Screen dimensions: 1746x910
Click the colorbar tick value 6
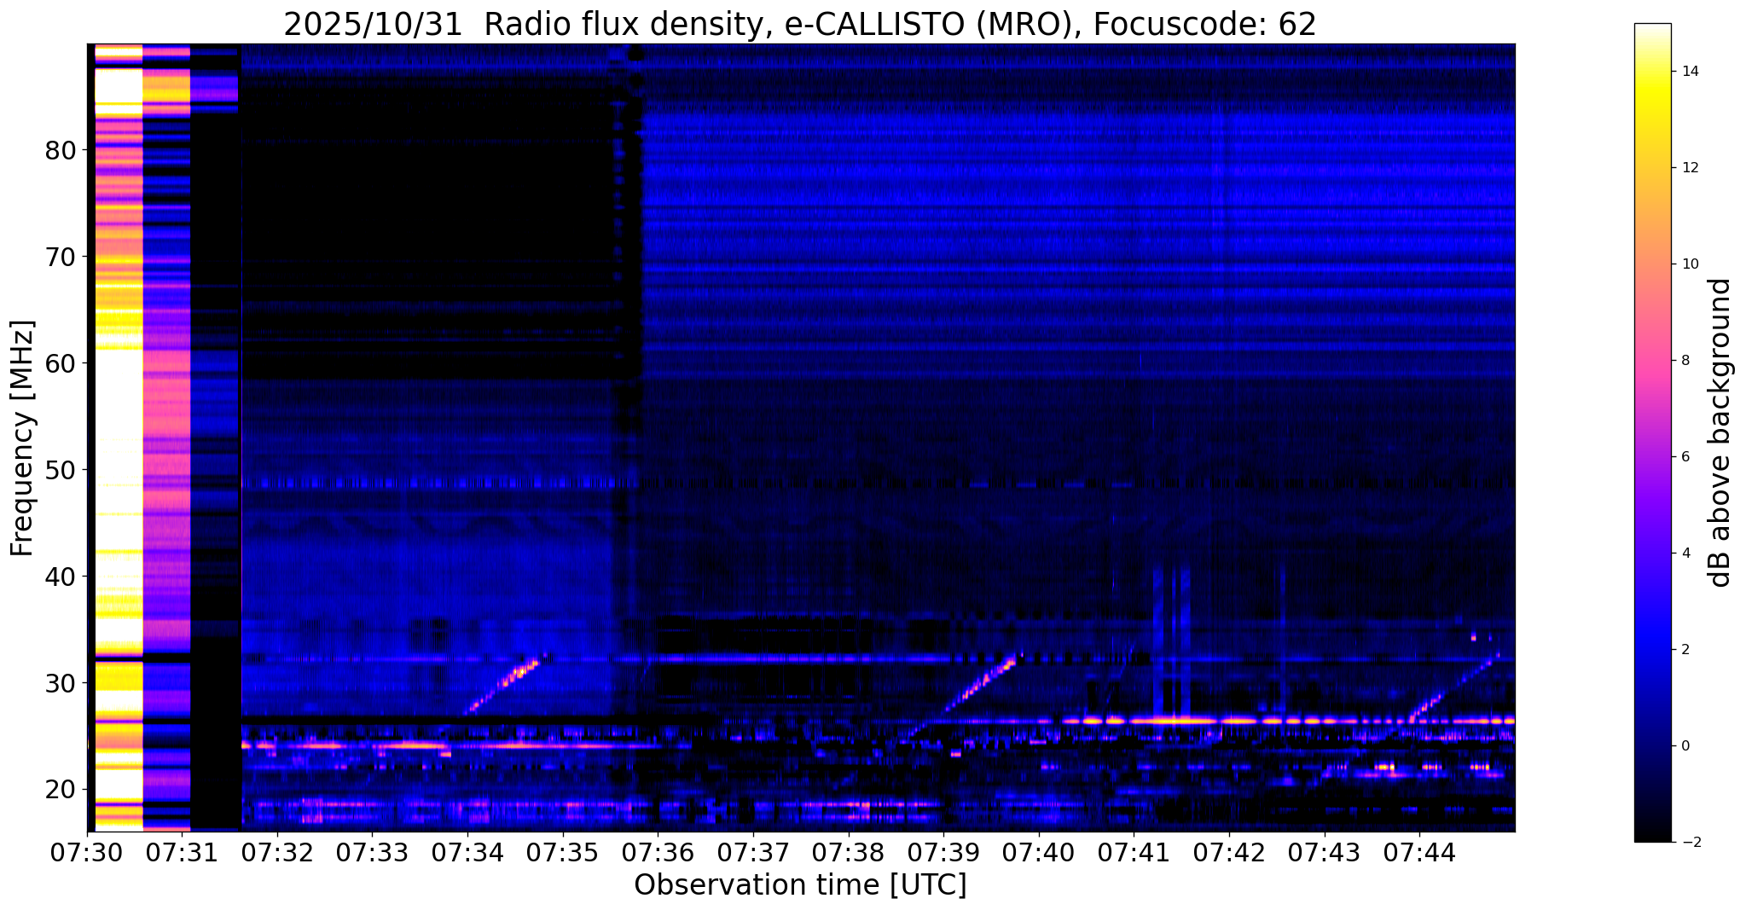pos(1685,457)
